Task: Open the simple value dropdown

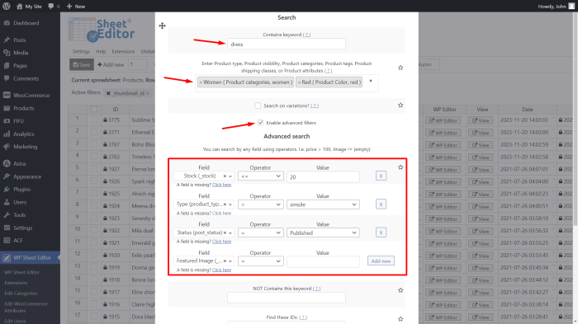Action: 323,204
